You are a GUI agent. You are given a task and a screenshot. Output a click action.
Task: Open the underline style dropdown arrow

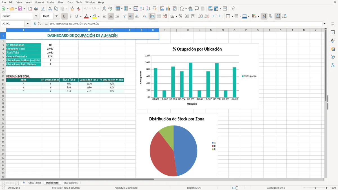(81, 16)
